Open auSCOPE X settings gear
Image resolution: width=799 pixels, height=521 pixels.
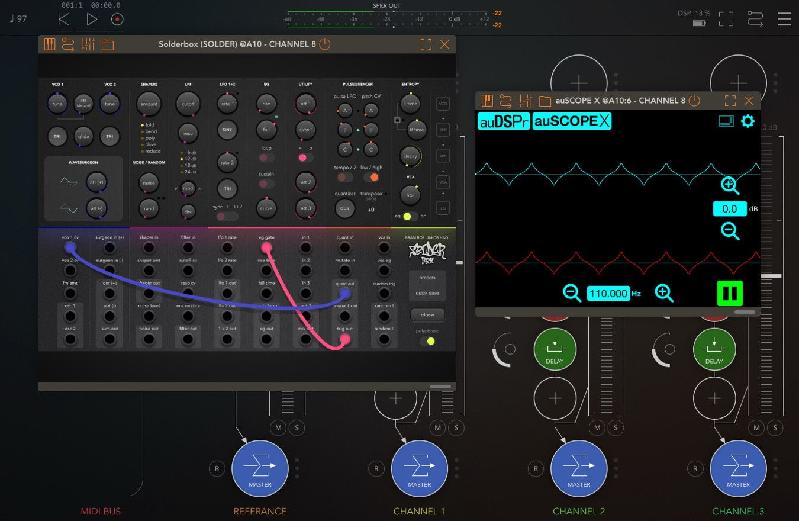[x=748, y=121]
